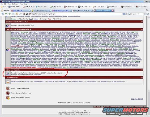Open the Pirate4x4.Com bookmark
Image resolution: width=150 pixels, height=117 pixels.
pyautogui.click(x=85, y=7)
